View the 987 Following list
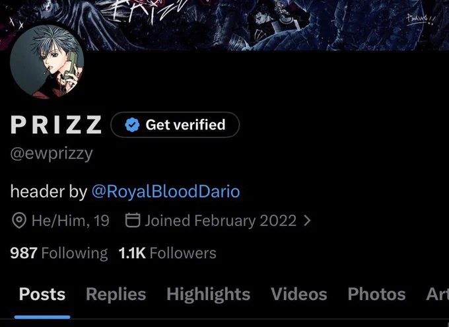 (x=59, y=253)
